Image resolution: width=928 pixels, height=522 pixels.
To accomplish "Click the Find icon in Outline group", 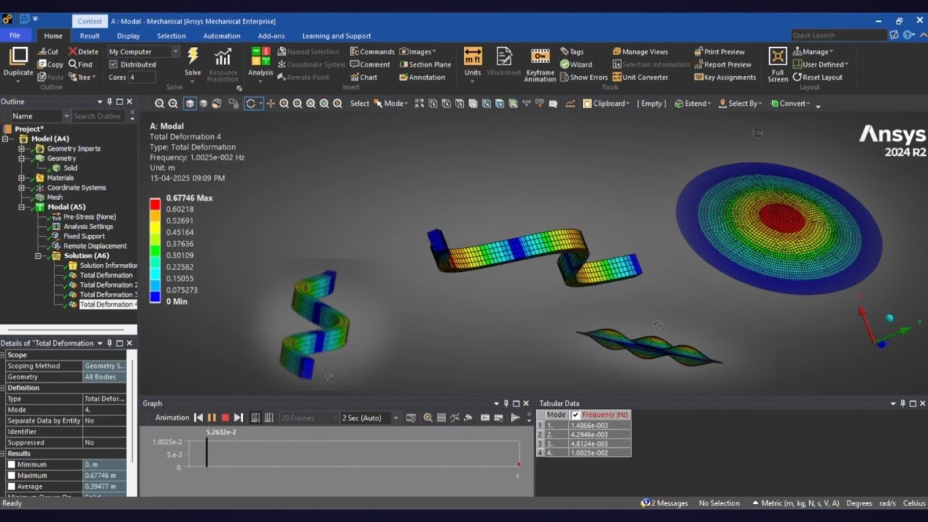I will (x=80, y=65).
